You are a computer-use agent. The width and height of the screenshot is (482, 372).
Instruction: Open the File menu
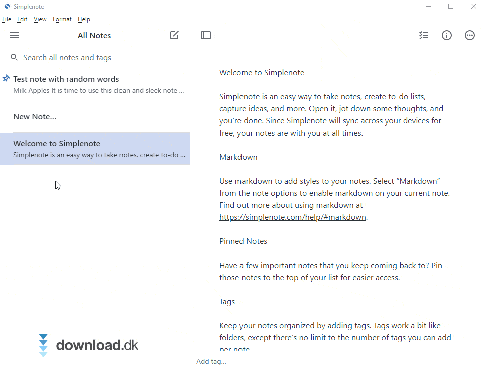click(x=7, y=19)
